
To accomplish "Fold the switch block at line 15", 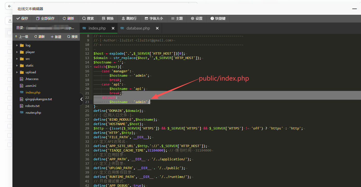I will [x=91, y=67].
